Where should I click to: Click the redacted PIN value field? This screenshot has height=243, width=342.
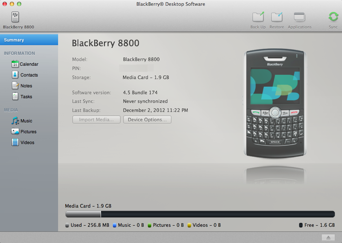[x=136, y=68]
